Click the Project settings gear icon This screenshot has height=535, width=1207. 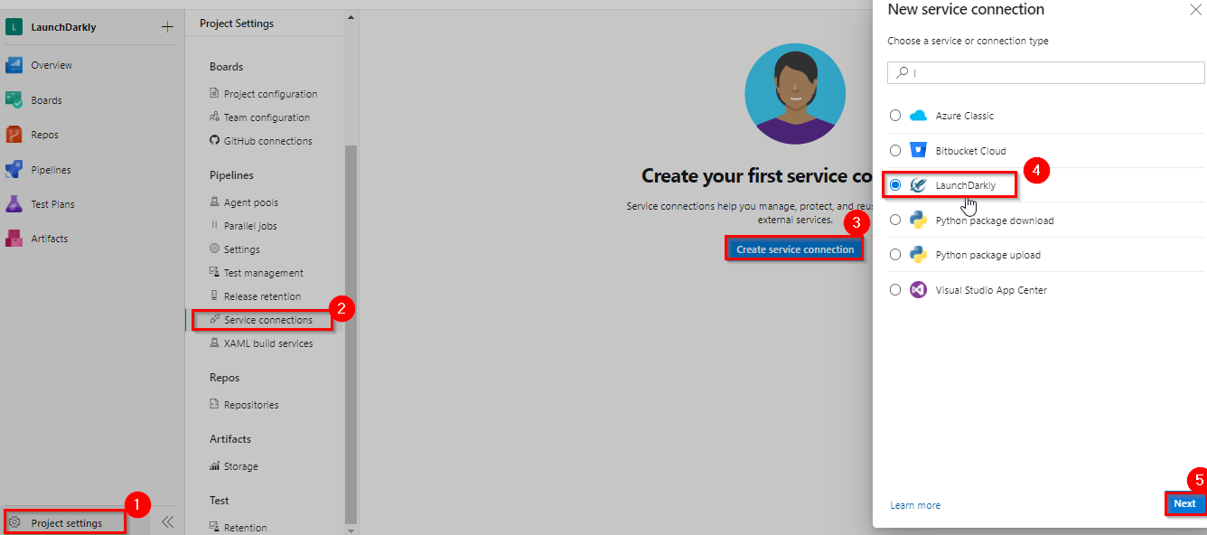click(x=14, y=522)
